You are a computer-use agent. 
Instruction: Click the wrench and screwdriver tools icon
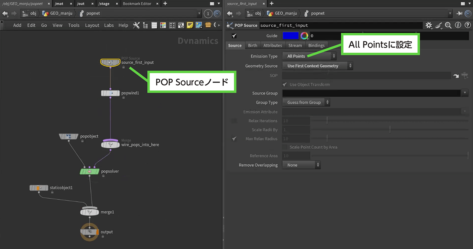click(x=136, y=25)
